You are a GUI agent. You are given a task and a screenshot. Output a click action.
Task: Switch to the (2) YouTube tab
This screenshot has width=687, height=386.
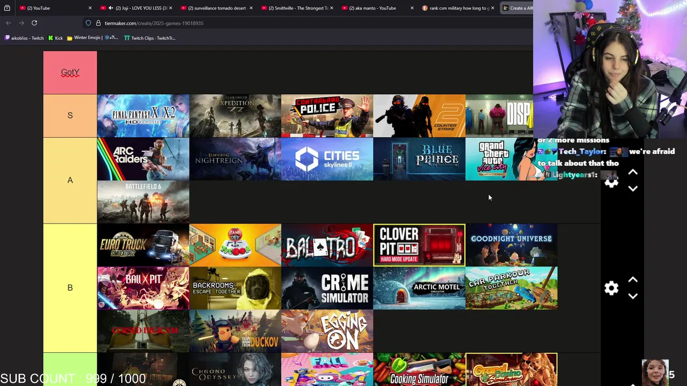[54, 8]
